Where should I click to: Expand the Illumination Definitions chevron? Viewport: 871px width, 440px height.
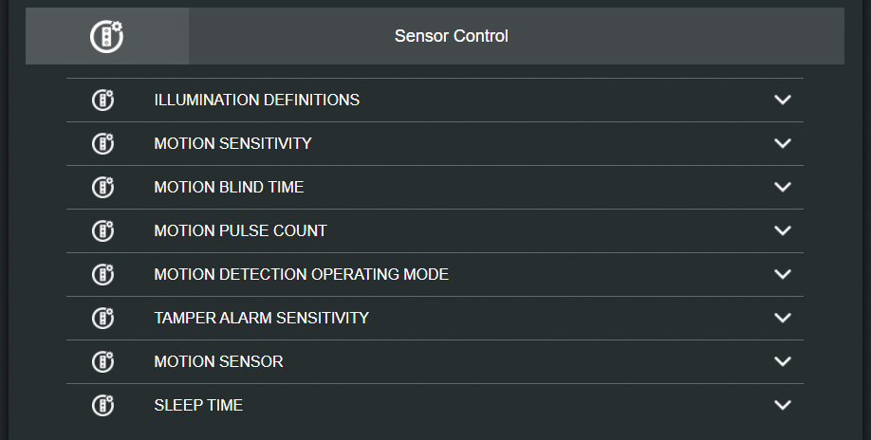[x=783, y=100]
